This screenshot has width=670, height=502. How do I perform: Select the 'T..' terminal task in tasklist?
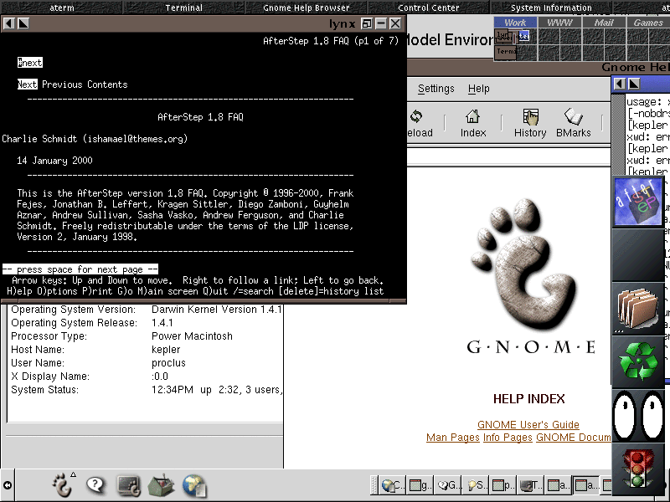tap(531, 485)
